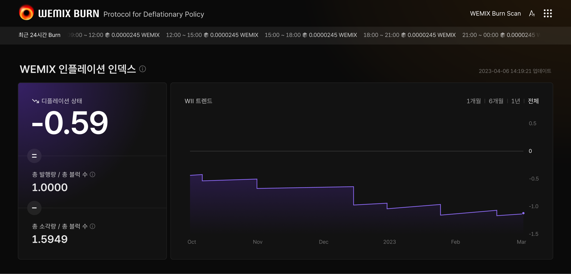The height and width of the screenshot is (274, 571).
Task: Click the 최근 24시간 Burn label
Action: (x=39, y=35)
